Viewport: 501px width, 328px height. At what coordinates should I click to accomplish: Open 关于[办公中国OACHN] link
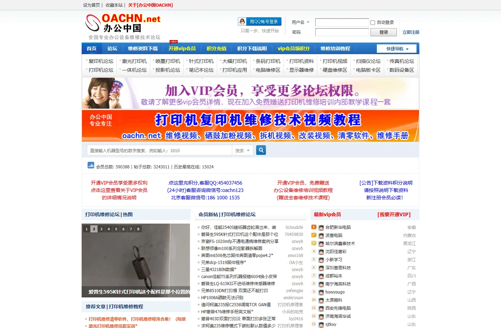click(x=150, y=5)
